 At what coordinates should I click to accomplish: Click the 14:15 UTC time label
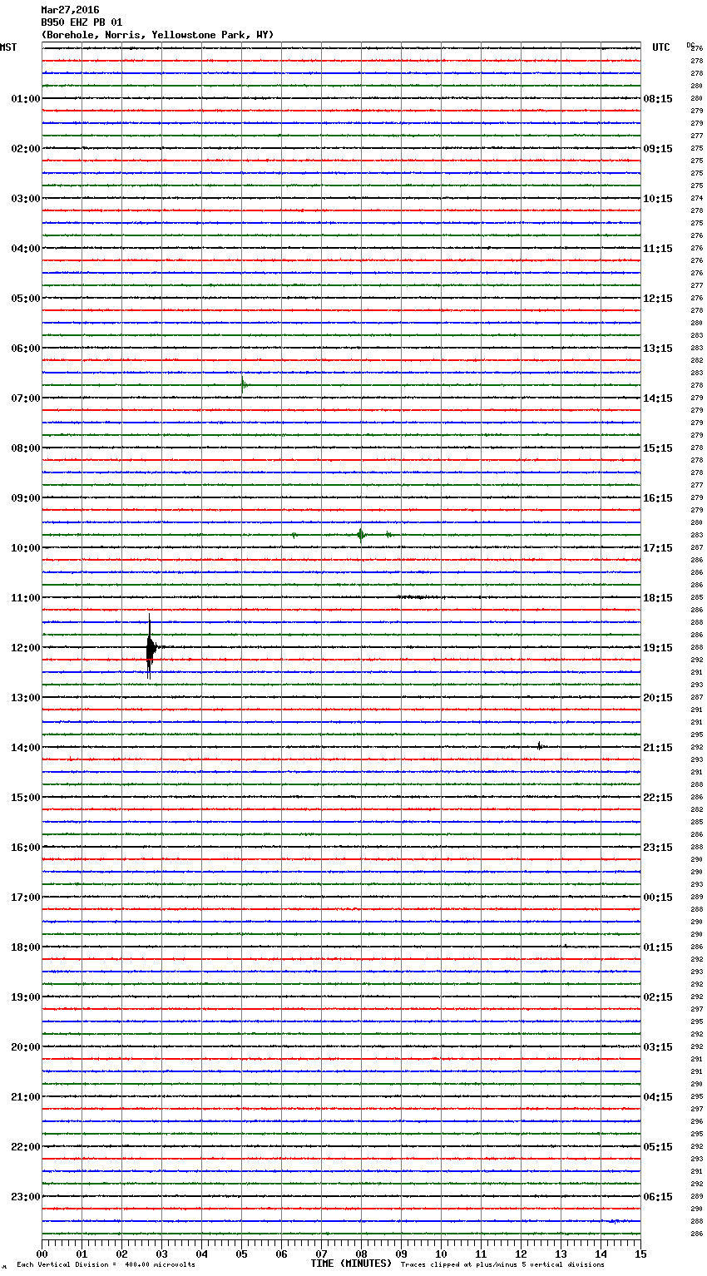(x=658, y=398)
